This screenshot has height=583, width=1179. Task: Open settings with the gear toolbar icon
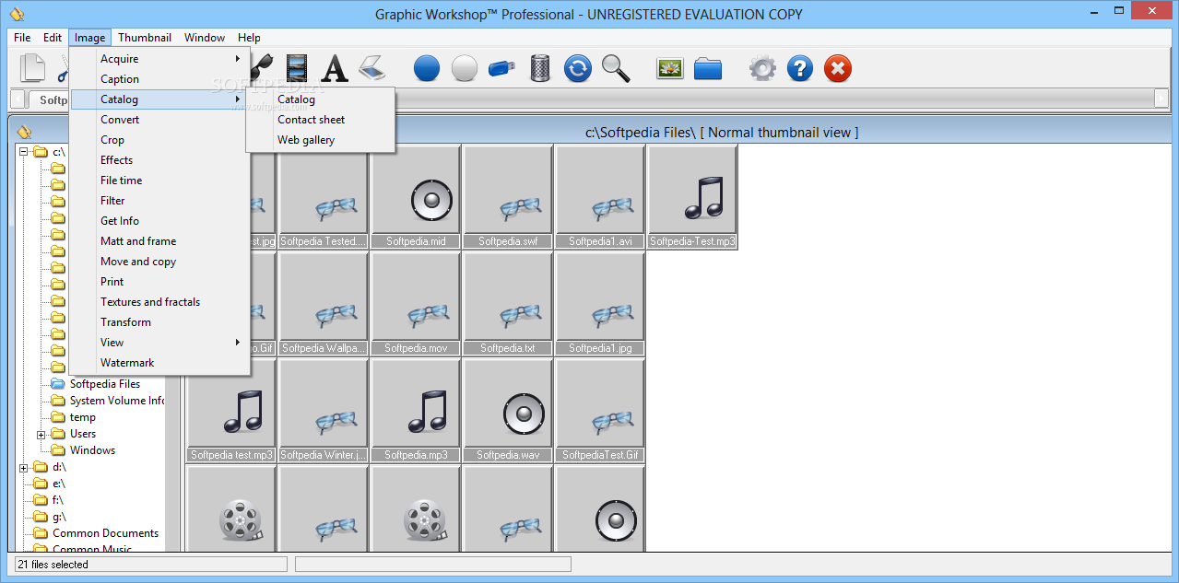point(762,68)
